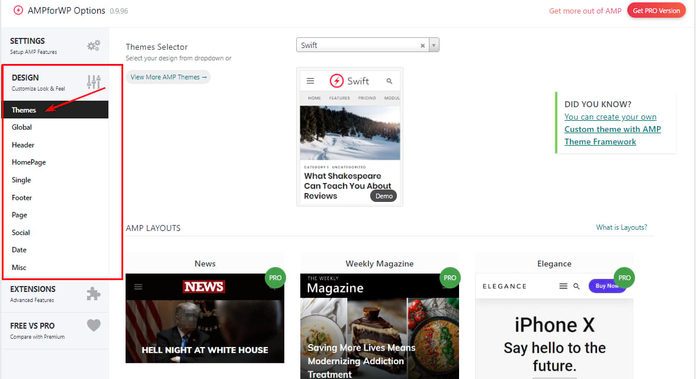Viewport: 696px width, 379px height.
Task: Select Misc in the Design menu
Action: point(56,268)
